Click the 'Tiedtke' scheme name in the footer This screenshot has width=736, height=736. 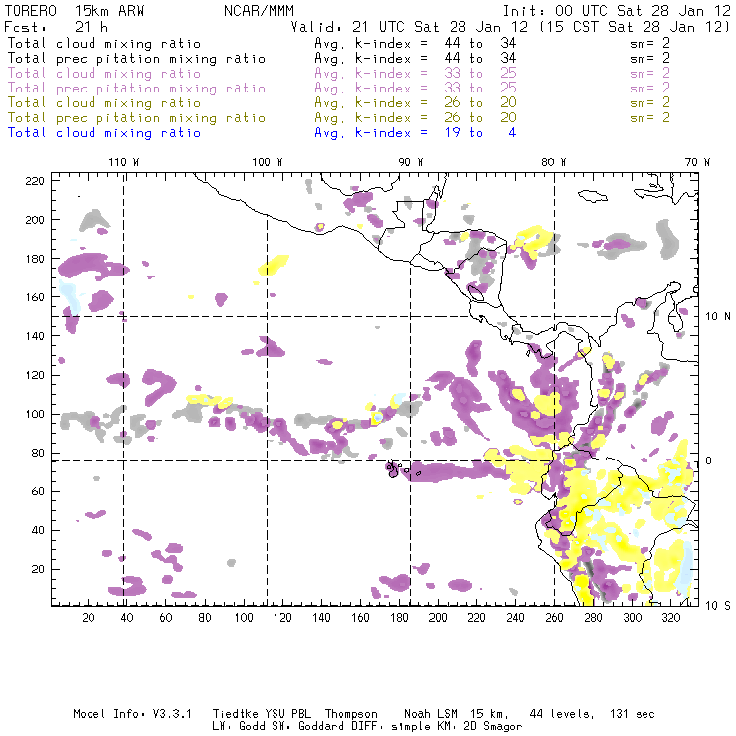(x=236, y=714)
